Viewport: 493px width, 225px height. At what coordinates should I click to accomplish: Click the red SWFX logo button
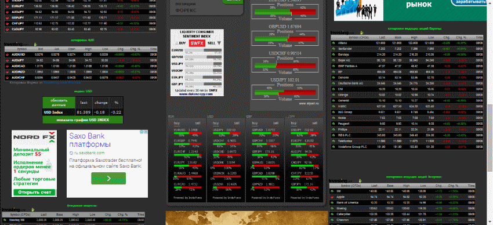pyautogui.click(x=197, y=43)
